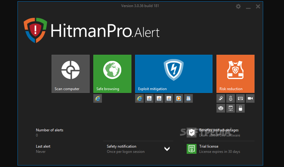Click the pumpkin face icon
The height and width of the screenshot is (167, 284).
point(221,108)
